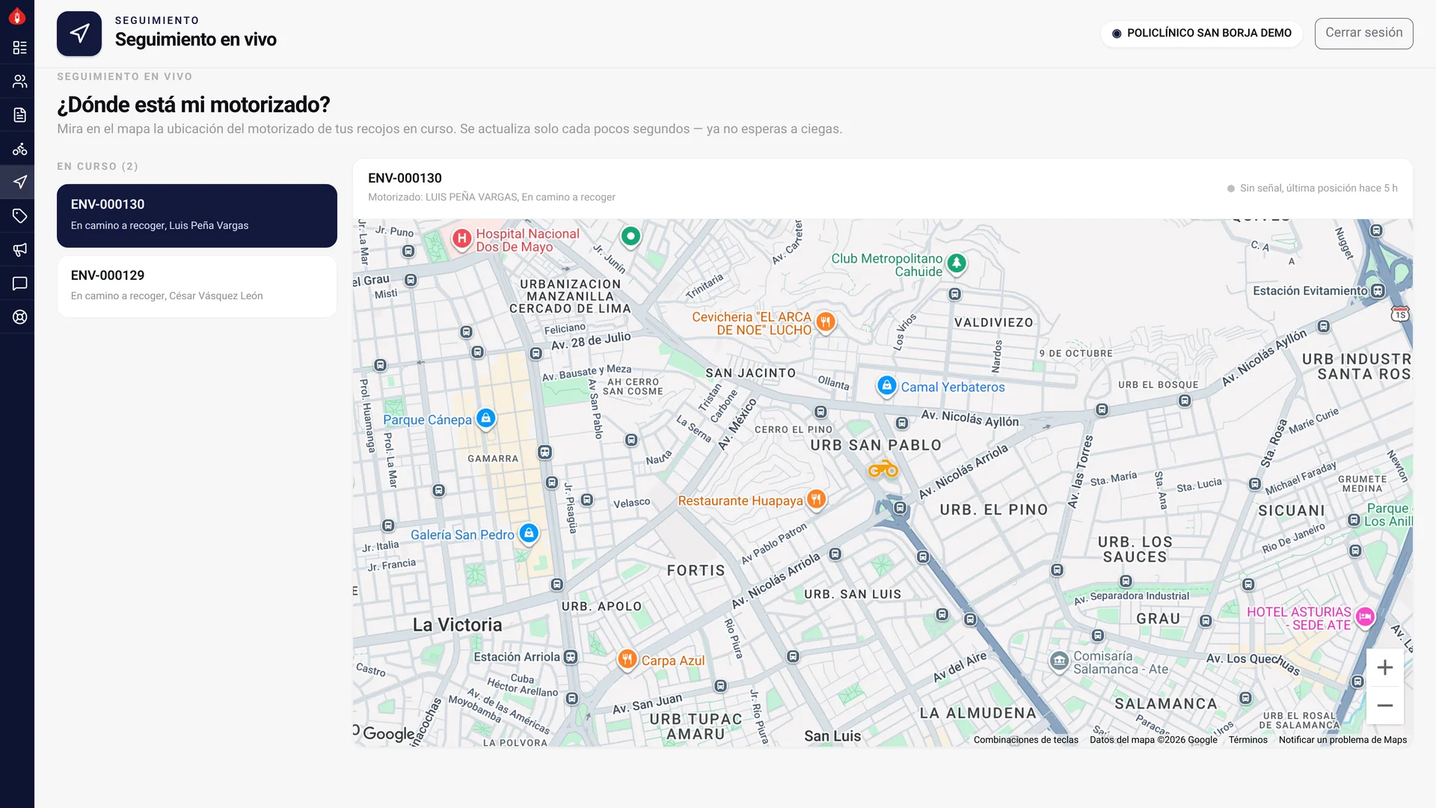This screenshot has height=808, width=1436.
Task: Open Combinaciones de teclas on the map
Action: pyautogui.click(x=1025, y=740)
